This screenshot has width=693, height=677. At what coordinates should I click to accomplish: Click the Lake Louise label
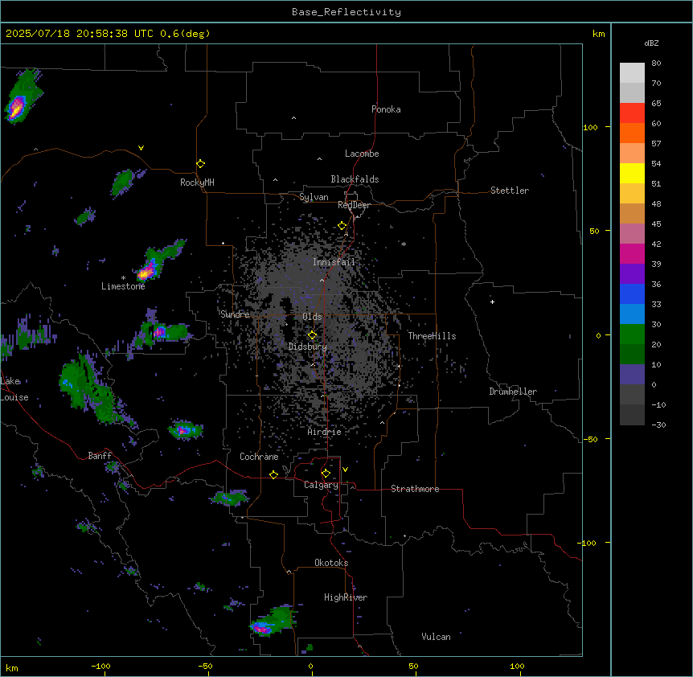pos(14,389)
